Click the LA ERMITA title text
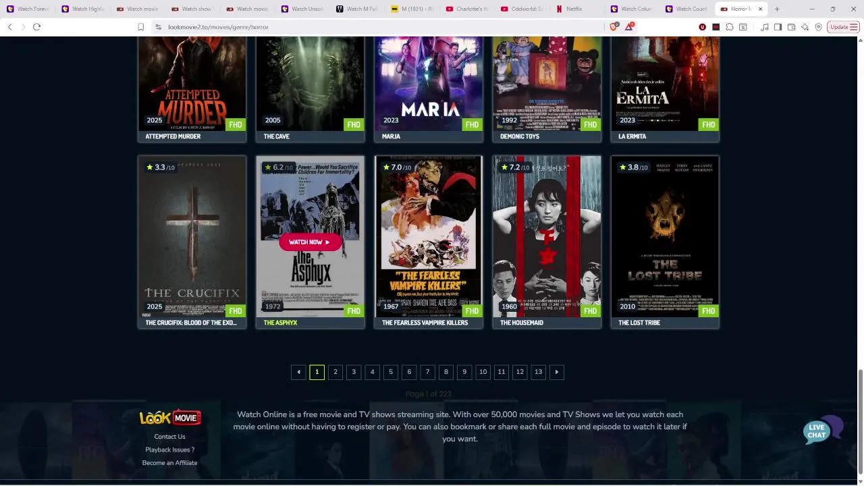 [632, 136]
